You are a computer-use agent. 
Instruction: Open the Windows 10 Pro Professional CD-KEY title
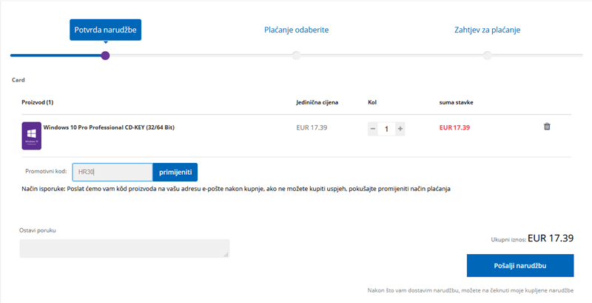pyautogui.click(x=109, y=127)
